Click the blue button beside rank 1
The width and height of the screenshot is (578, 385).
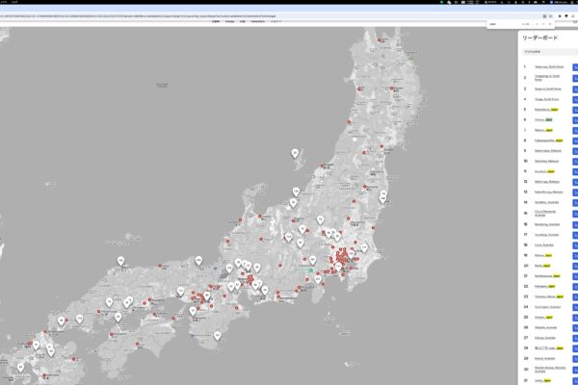pyautogui.click(x=575, y=67)
